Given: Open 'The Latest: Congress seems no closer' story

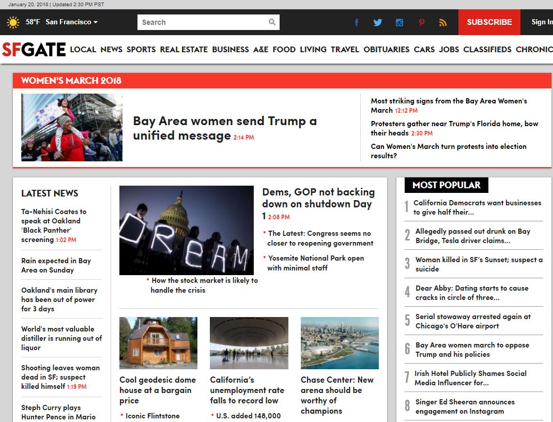Looking at the screenshot, I should click(x=320, y=238).
